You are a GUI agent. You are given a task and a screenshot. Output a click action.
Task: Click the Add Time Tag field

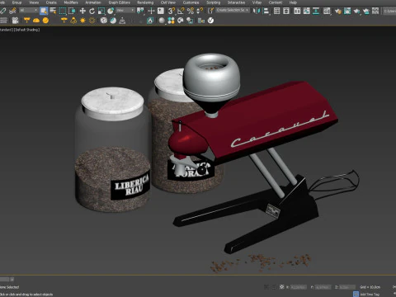(x=370, y=295)
